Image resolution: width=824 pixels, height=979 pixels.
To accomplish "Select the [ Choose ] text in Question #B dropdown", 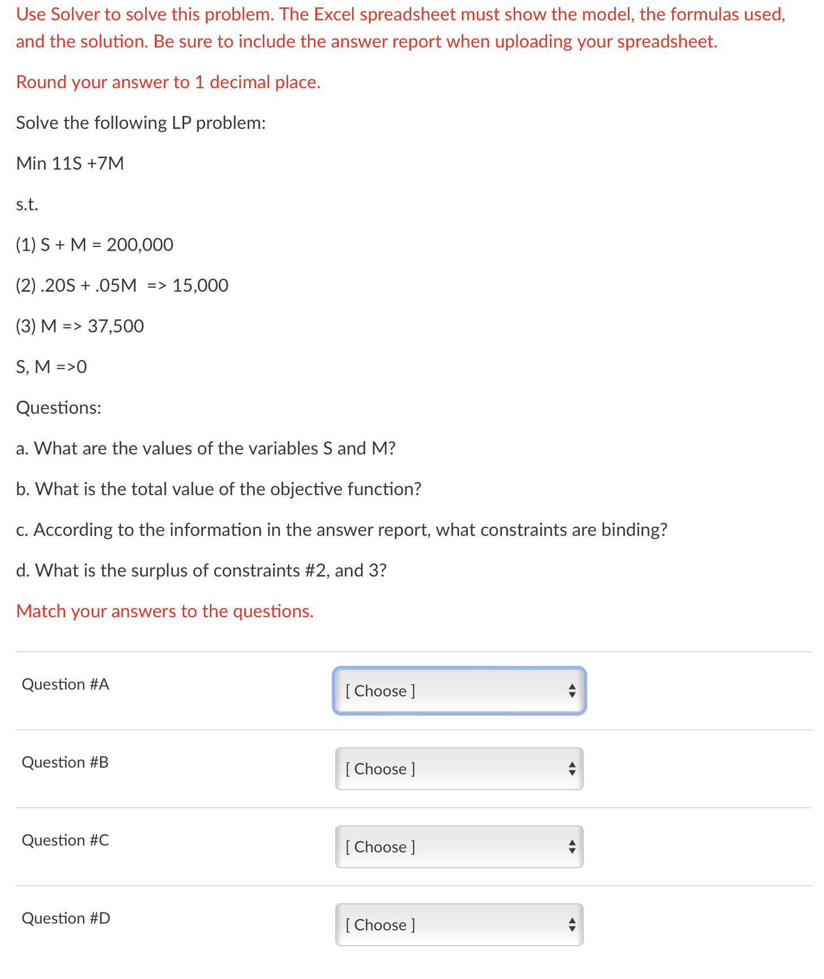I will [x=380, y=769].
